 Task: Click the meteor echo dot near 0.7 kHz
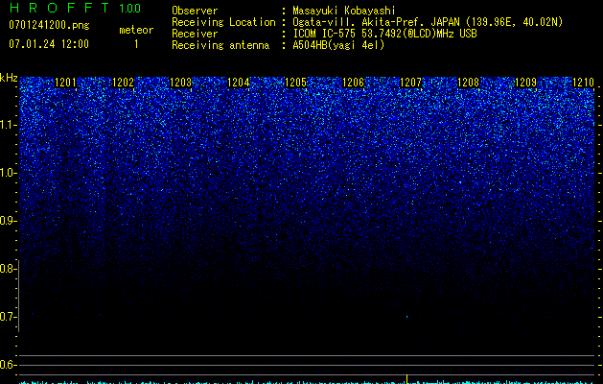tap(406, 317)
